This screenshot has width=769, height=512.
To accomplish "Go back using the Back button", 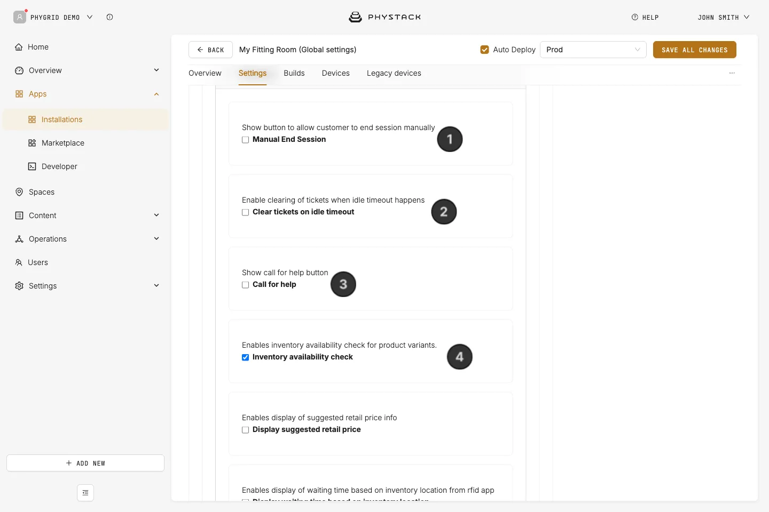I will (210, 50).
